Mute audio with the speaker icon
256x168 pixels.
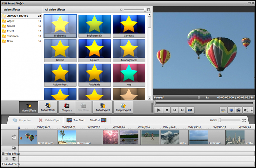246,110
